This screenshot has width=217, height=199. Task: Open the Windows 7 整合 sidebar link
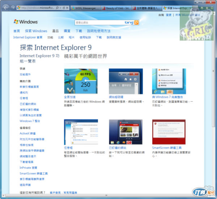tap(30, 121)
